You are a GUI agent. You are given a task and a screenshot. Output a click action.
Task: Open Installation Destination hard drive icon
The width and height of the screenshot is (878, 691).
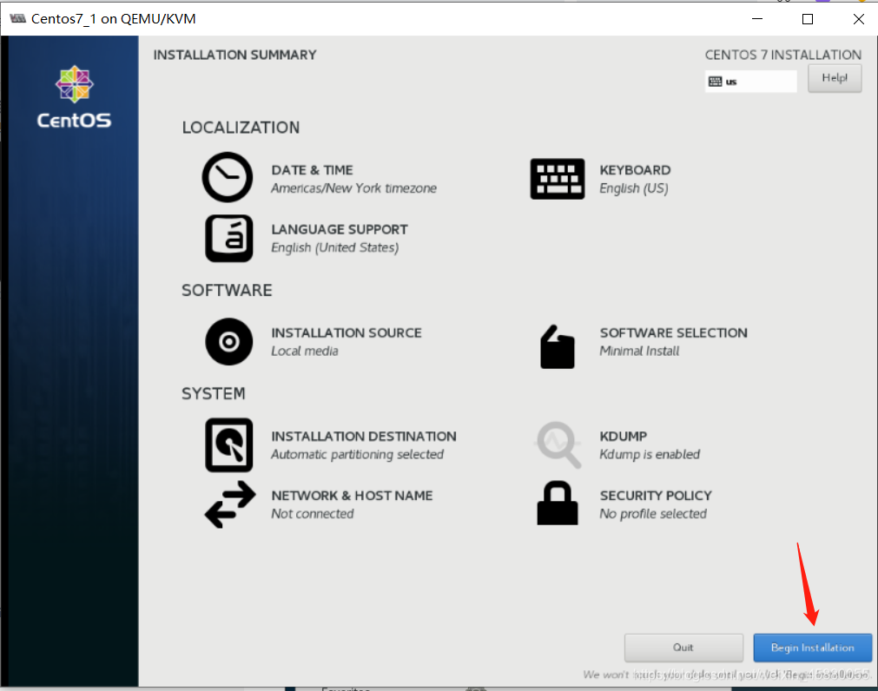click(229, 444)
